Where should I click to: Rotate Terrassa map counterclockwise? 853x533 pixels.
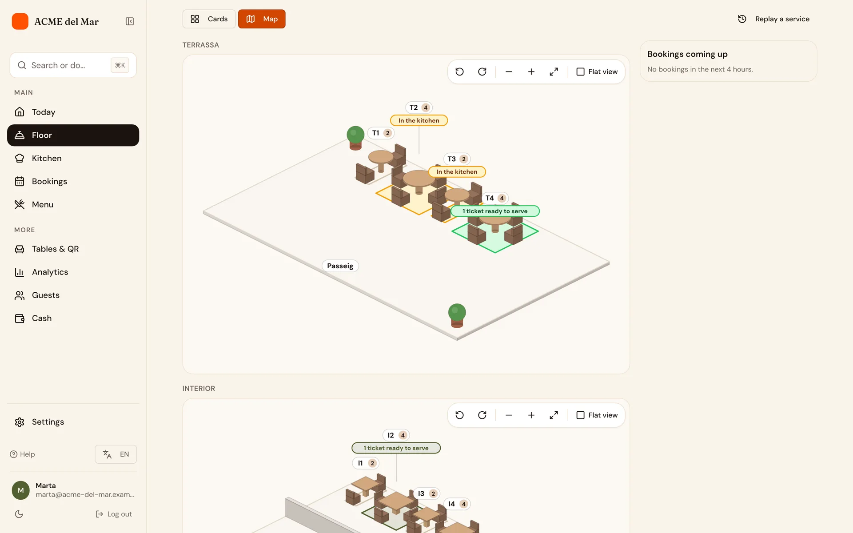(460, 72)
